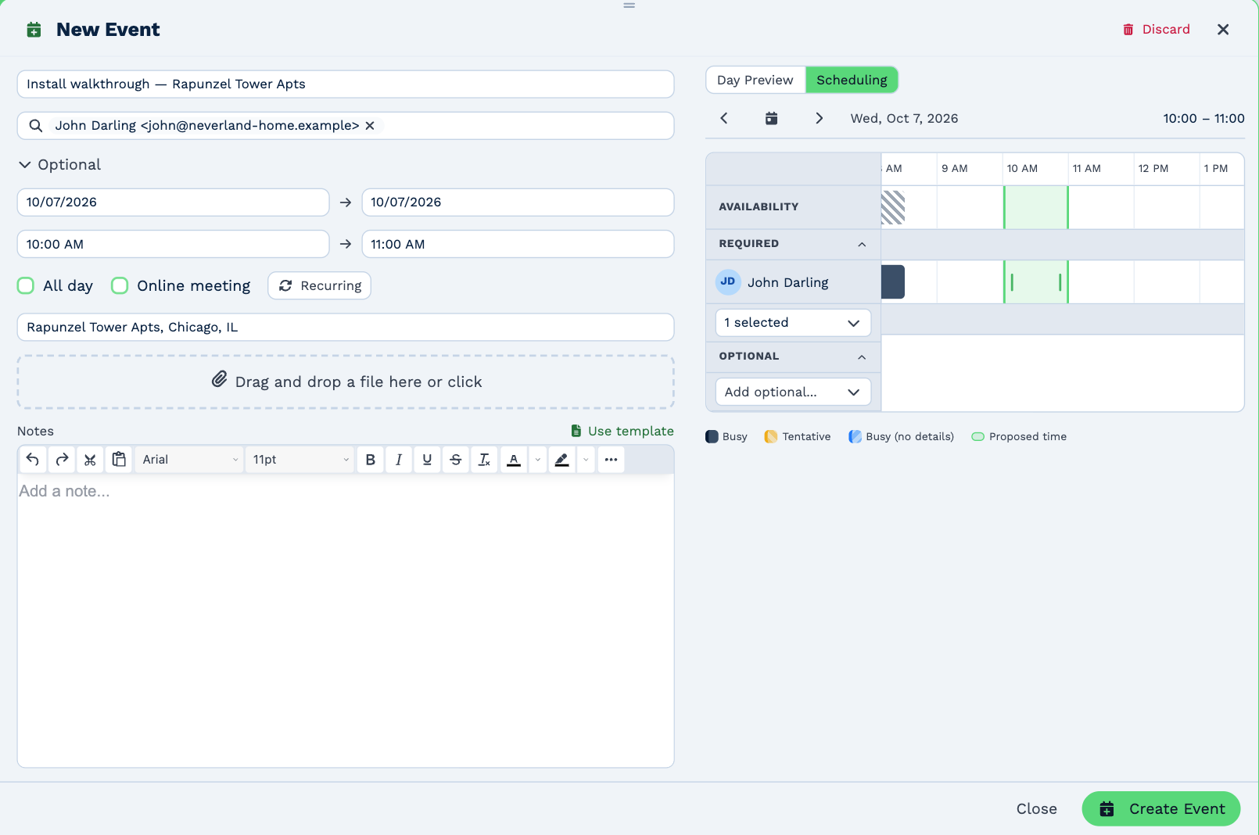Collapse the REQUIRED attendees group
This screenshot has height=835, width=1259.
[x=862, y=245]
